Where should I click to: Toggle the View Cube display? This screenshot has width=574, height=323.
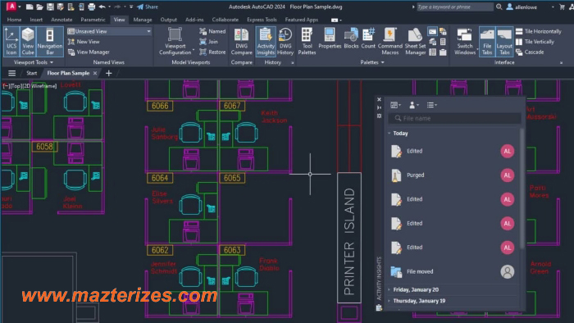coord(28,41)
